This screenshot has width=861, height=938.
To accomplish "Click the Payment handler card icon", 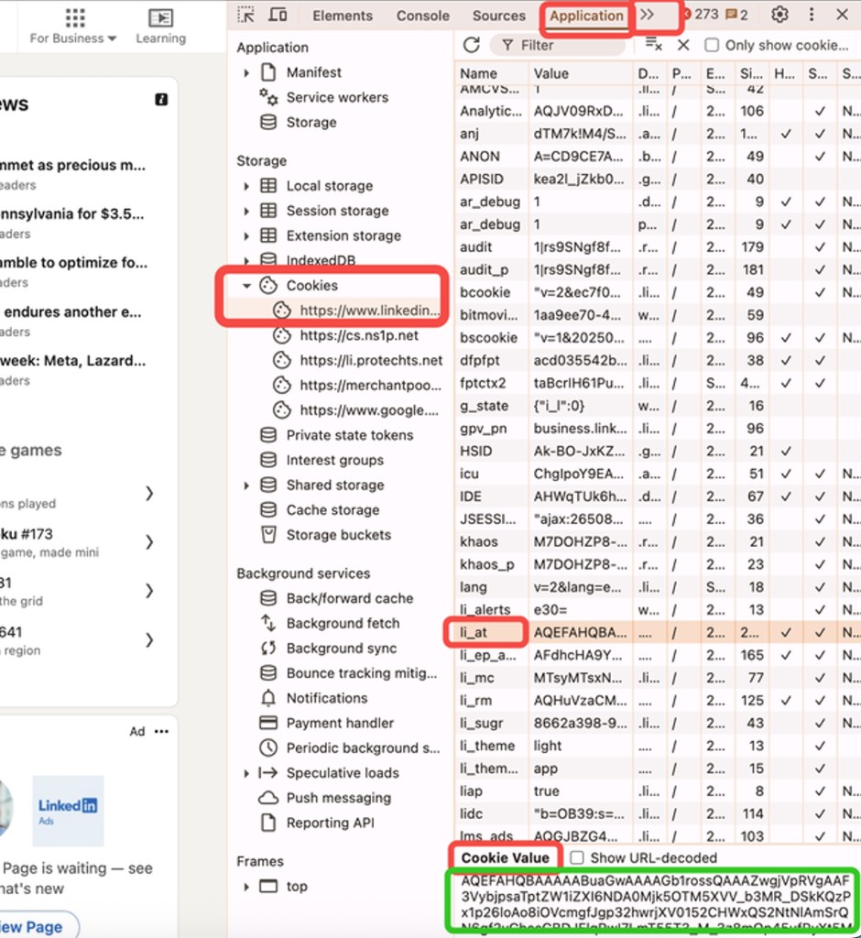I will 268,723.
